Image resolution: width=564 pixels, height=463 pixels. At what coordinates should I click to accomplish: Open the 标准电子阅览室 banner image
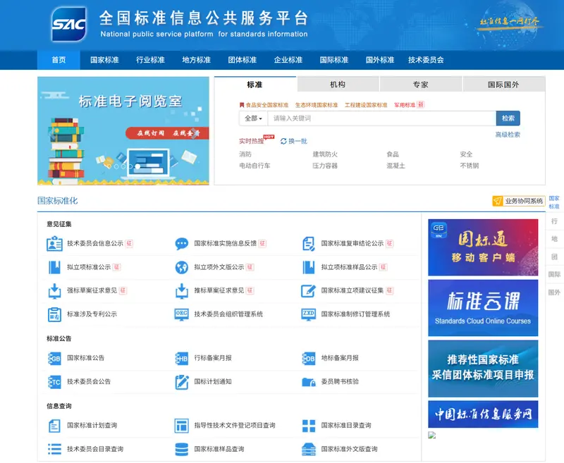[x=123, y=131]
